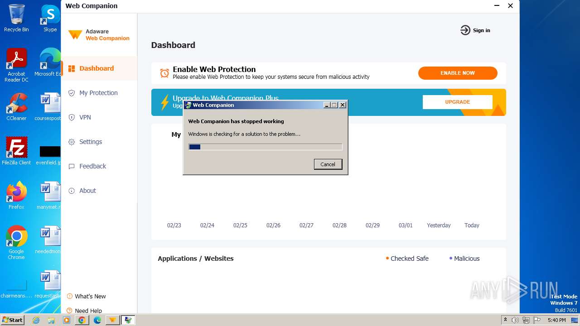Click Web Companion orange taskbar icon
This screenshot has width=580, height=326.
(112, 320)
